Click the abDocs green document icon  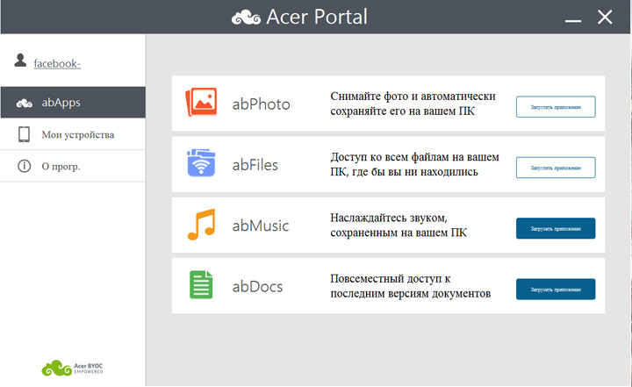point(201,284)
